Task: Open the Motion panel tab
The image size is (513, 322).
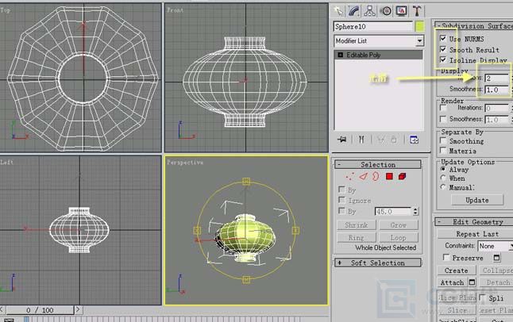Action: (x=386, y=11)
